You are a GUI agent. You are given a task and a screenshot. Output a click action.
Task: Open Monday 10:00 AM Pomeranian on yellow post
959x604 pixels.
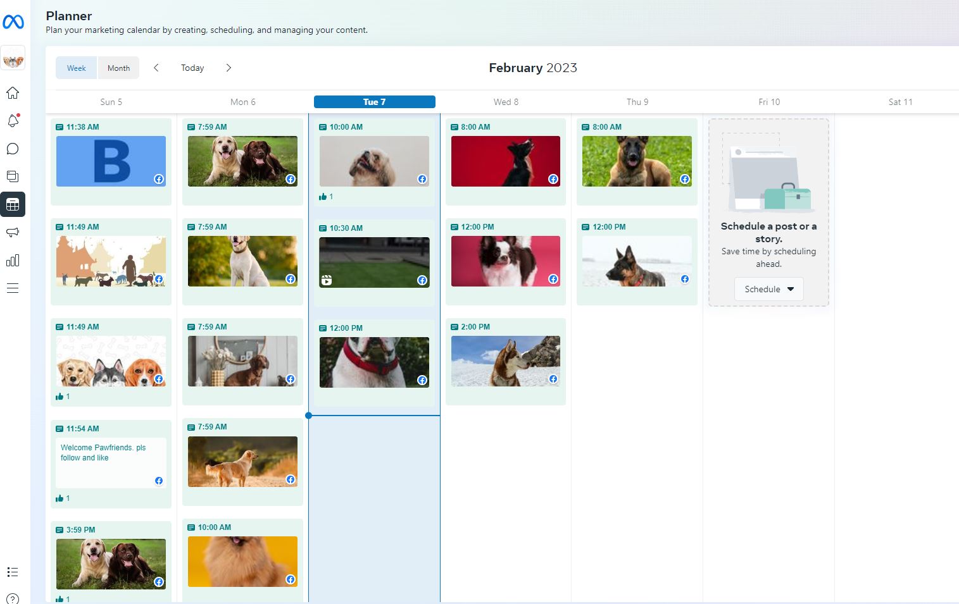point(242,562)
